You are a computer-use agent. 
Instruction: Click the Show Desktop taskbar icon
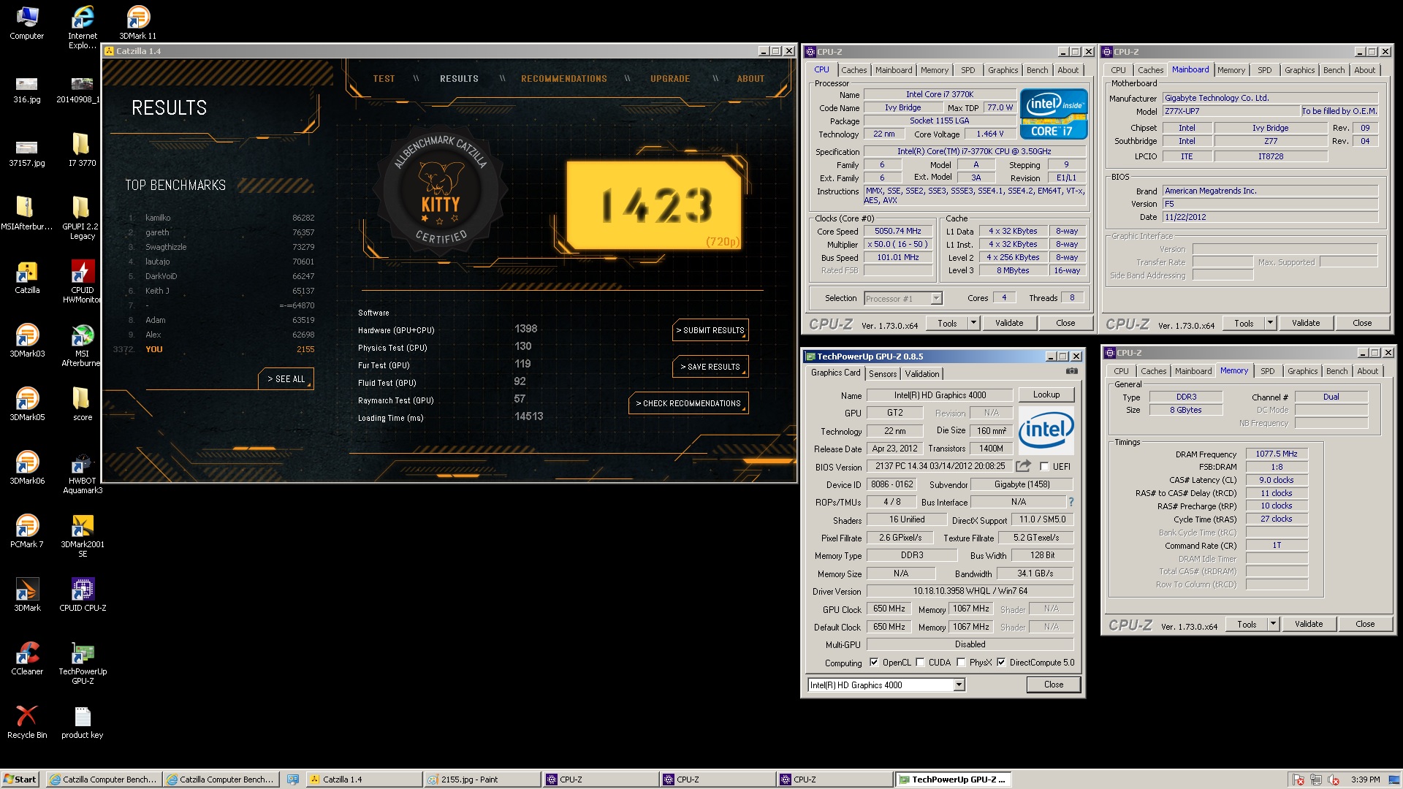[293, 780]
